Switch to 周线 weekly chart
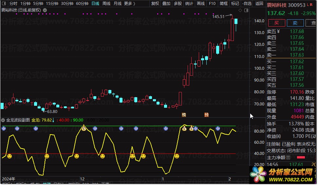This screenshot has height=185, width=318. [x=106, y=4]
